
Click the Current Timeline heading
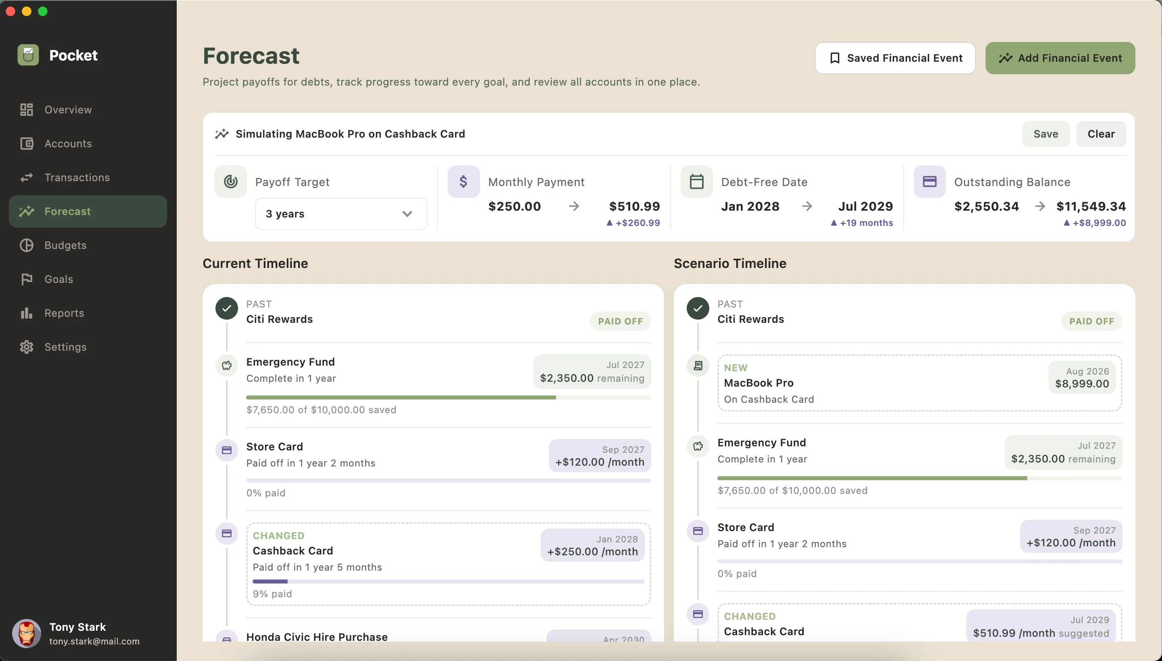pos(255,263)
